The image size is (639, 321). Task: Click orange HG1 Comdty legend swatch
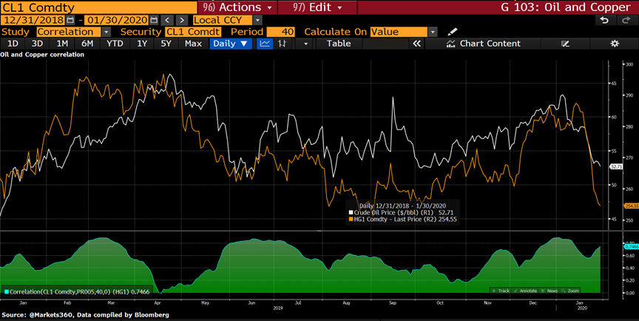[351, 219]
